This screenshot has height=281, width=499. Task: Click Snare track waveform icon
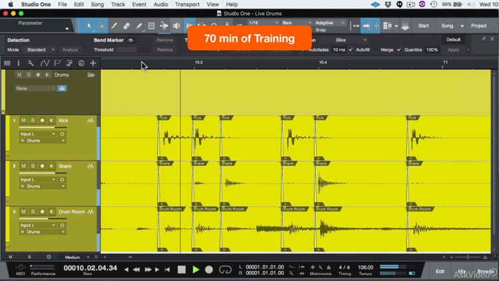90,166
